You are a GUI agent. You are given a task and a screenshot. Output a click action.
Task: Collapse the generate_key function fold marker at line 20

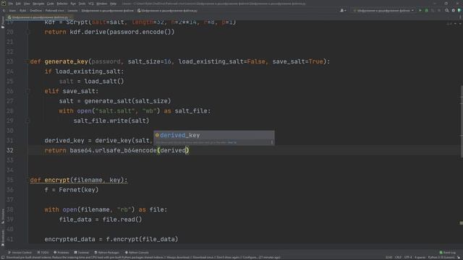(27, 32)
